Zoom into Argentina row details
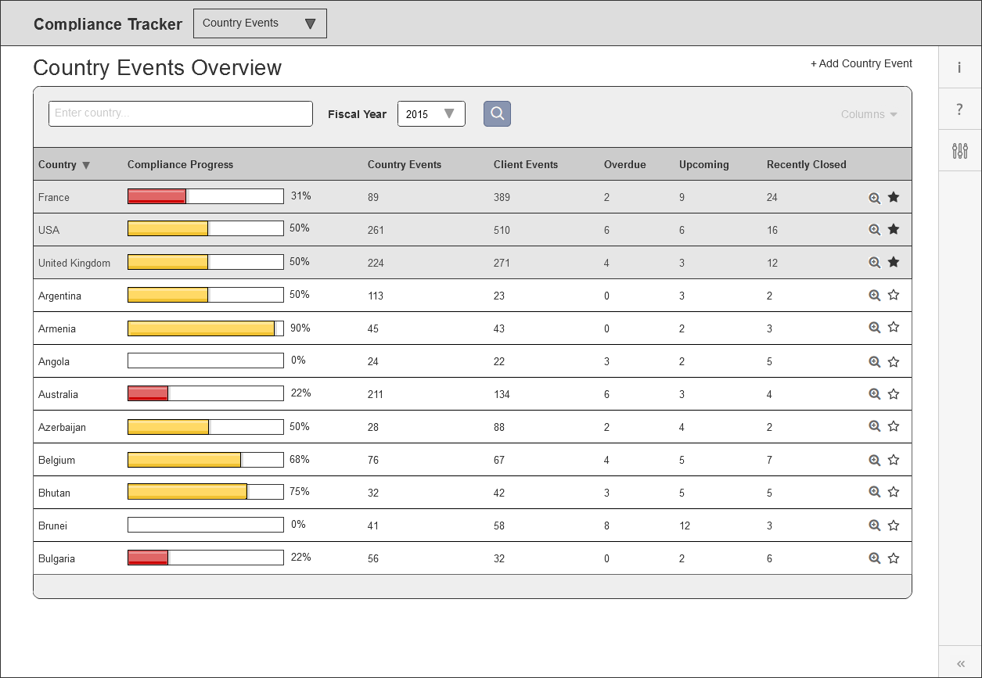 875,296
